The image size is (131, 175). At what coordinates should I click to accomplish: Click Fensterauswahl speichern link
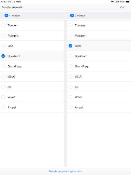pos(65,171)
